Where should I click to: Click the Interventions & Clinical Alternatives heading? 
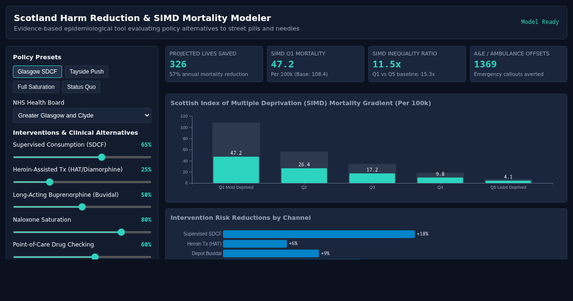click(75, 133)
